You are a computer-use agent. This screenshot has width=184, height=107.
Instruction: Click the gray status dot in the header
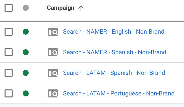coord(26,8)
